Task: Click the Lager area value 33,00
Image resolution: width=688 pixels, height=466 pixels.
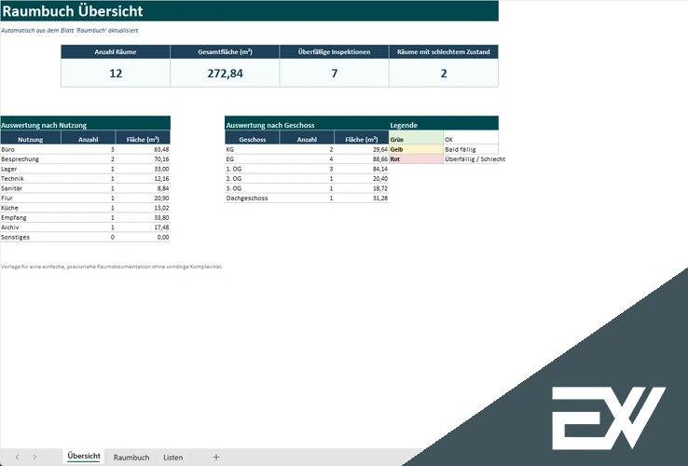Action: (143, 169)
